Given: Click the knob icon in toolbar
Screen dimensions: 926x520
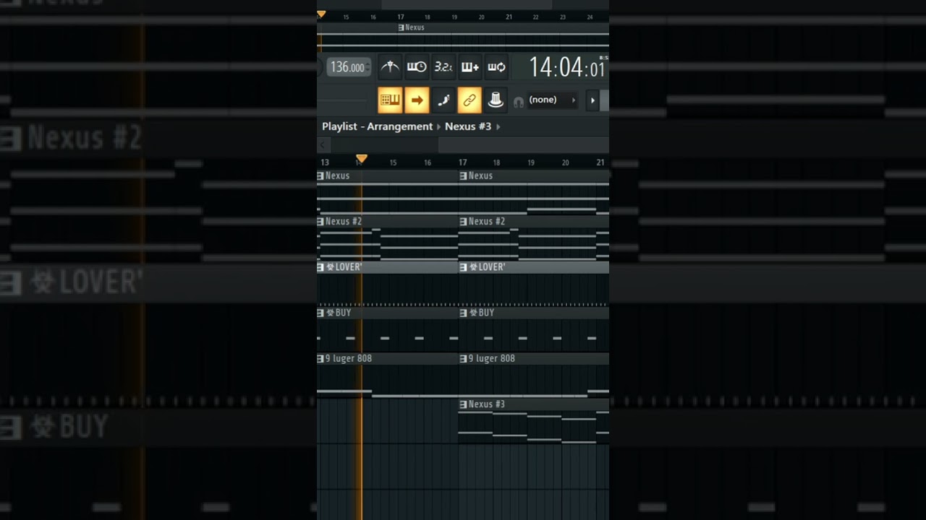Looking at the screenshot, I should [496, 100].
